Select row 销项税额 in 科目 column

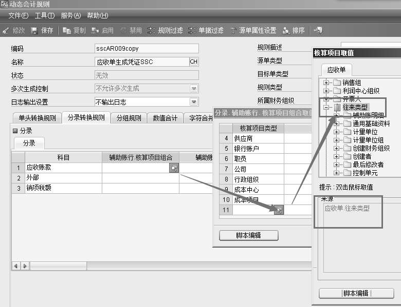63,188
